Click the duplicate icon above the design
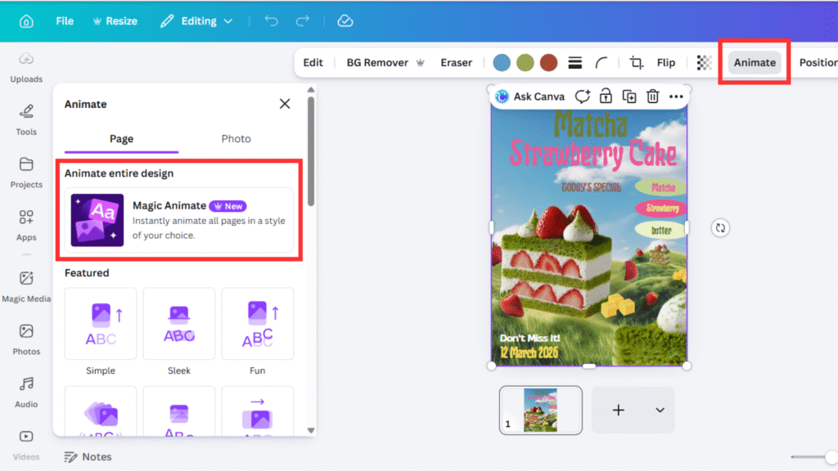This screenshot has width=838, height=471. [x=629, y=96]
